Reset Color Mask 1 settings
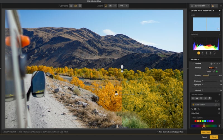Viewport: 223px width, 140px height. 219,113
